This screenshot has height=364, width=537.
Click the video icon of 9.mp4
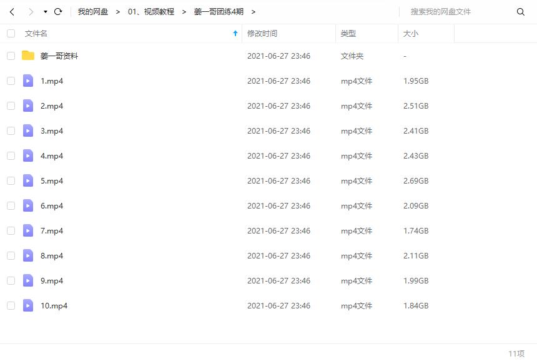(x=28, y=281)
